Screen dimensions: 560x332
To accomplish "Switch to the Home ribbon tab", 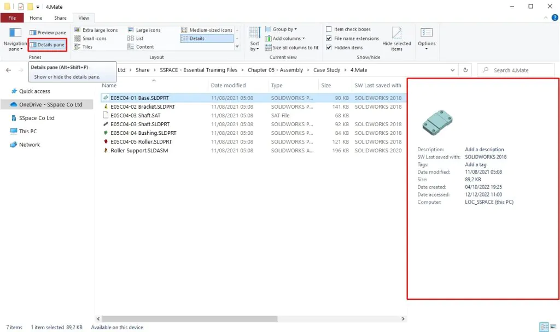I will (36, 18).
